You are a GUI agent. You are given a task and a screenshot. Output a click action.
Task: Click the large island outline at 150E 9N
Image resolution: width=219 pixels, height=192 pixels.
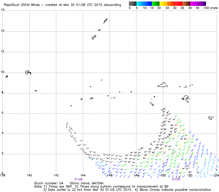click(162, 85)
